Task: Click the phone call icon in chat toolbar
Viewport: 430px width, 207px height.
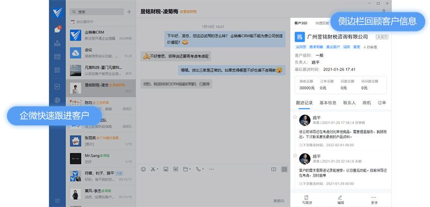Action: point(198,169)
